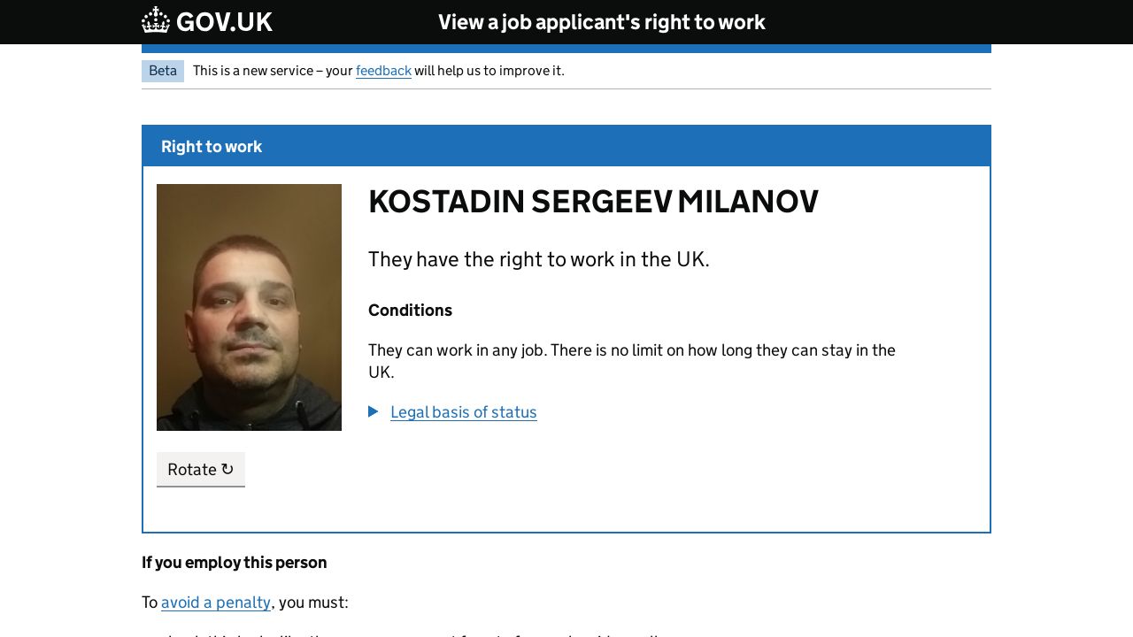This screenshot has width=1133, height=637.
Task: Click the "you must:" text after penalty link
Action: point(312,602)
